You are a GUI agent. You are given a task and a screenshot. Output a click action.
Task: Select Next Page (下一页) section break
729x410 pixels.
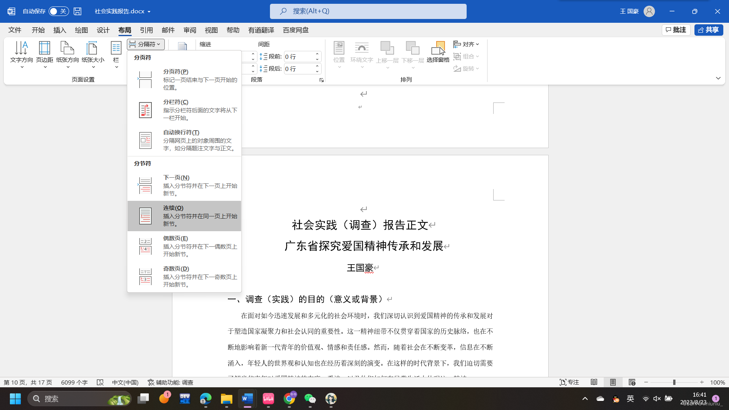click(x=184, y=185)
